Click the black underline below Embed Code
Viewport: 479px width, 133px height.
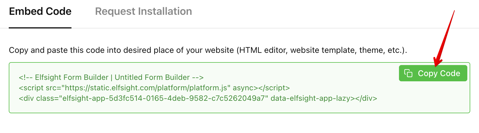[40, 28]
